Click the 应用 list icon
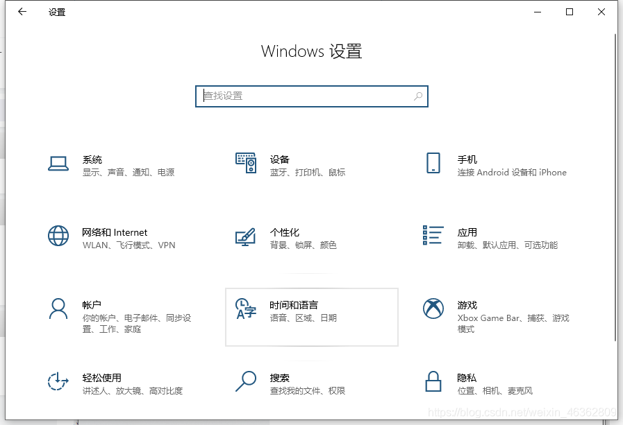Viewport: 623px width, 425px height. [433, 235]
